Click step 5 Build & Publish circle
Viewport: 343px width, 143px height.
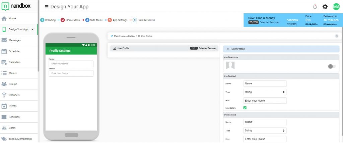(x=135, y=20)
